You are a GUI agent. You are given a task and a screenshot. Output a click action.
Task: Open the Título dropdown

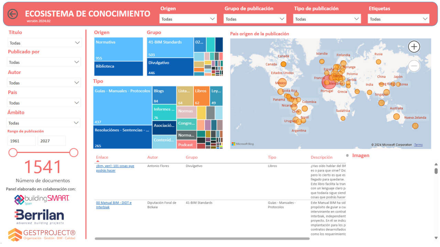coord(45,43)
